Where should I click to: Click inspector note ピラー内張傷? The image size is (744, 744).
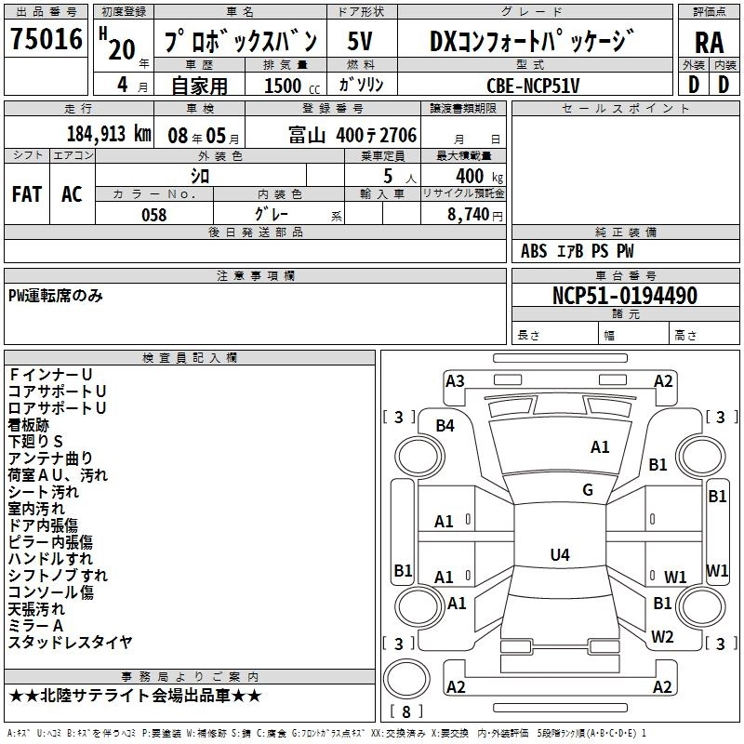click(51, 542)
